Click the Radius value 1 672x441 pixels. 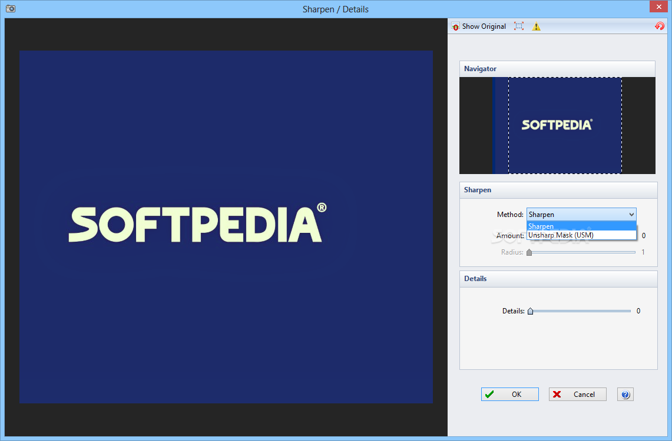pyautogui.click(x=643, y=252)
